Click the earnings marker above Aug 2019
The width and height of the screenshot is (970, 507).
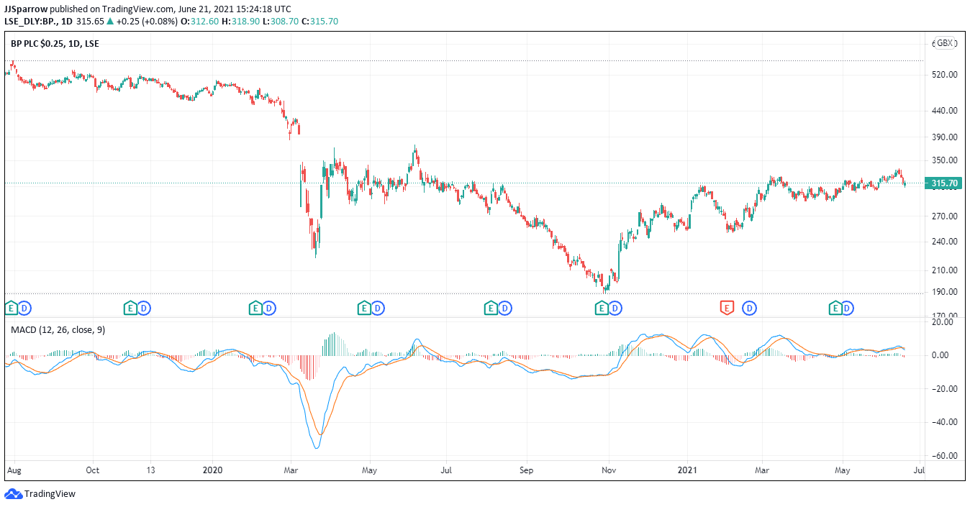click(x=11, y=309)
